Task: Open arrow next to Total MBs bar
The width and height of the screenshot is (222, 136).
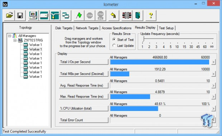Action: click(x=213, y=74)
